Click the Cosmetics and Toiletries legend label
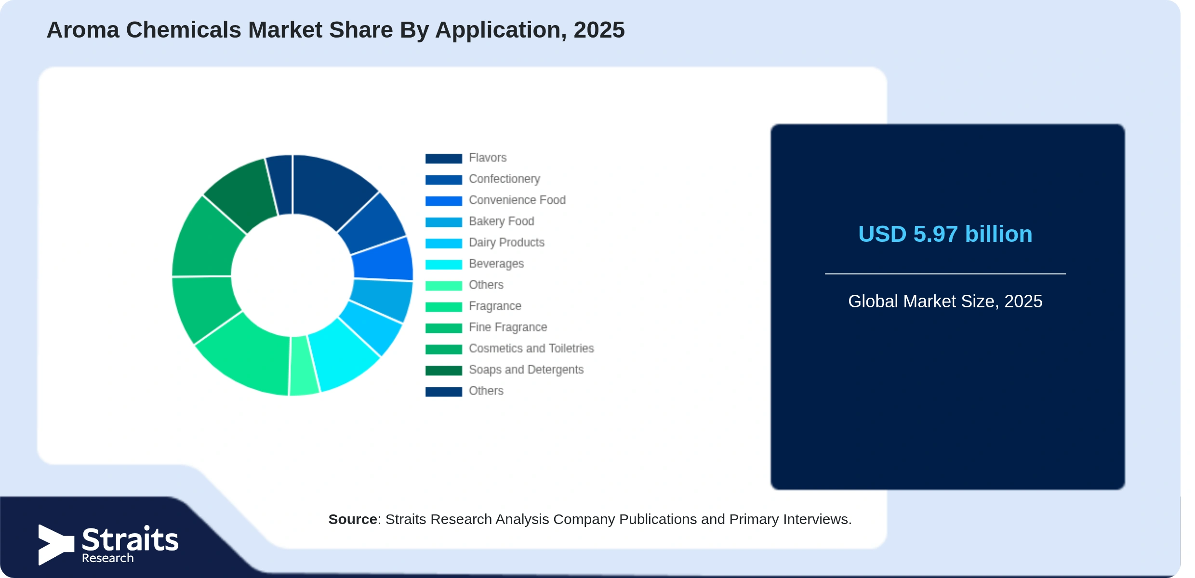 point(531,348)
